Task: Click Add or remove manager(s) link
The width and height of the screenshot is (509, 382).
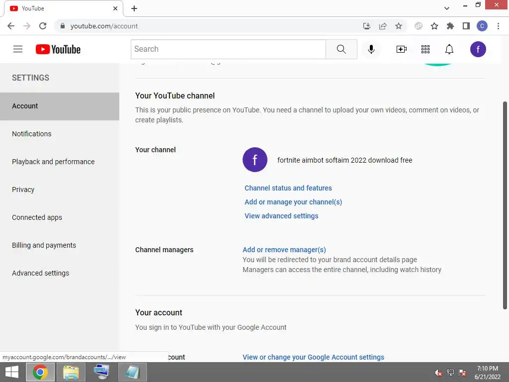Action: click(284, 250)
